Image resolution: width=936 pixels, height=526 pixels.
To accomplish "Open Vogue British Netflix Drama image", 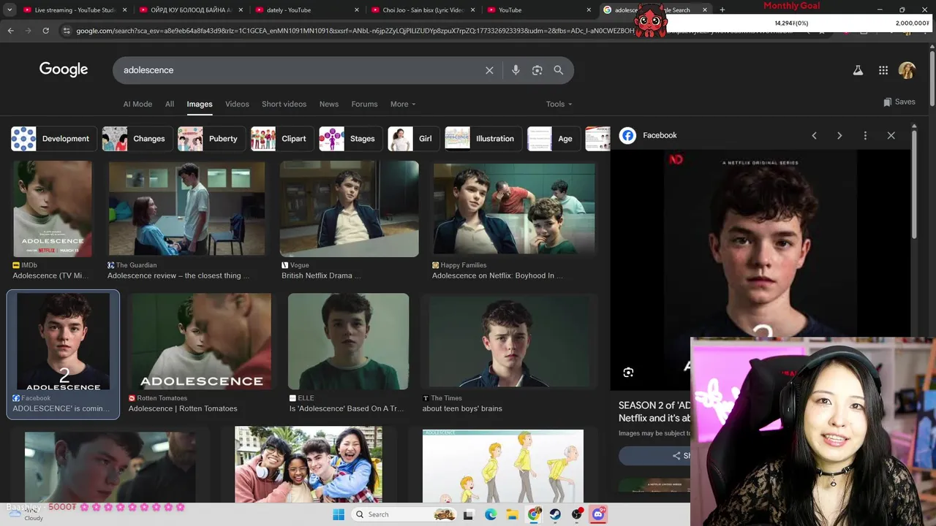I will tap(350, 209).
